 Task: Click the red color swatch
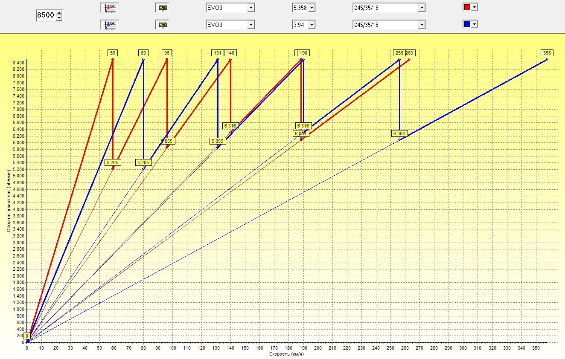[467, 7]
